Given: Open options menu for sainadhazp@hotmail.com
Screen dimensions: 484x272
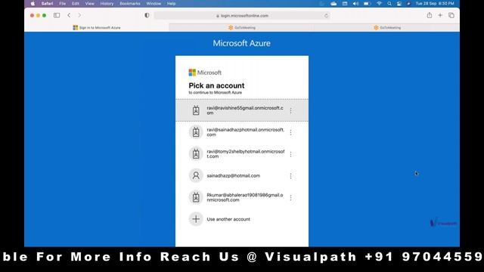Looking at the screenshot, I should [290, 176].
